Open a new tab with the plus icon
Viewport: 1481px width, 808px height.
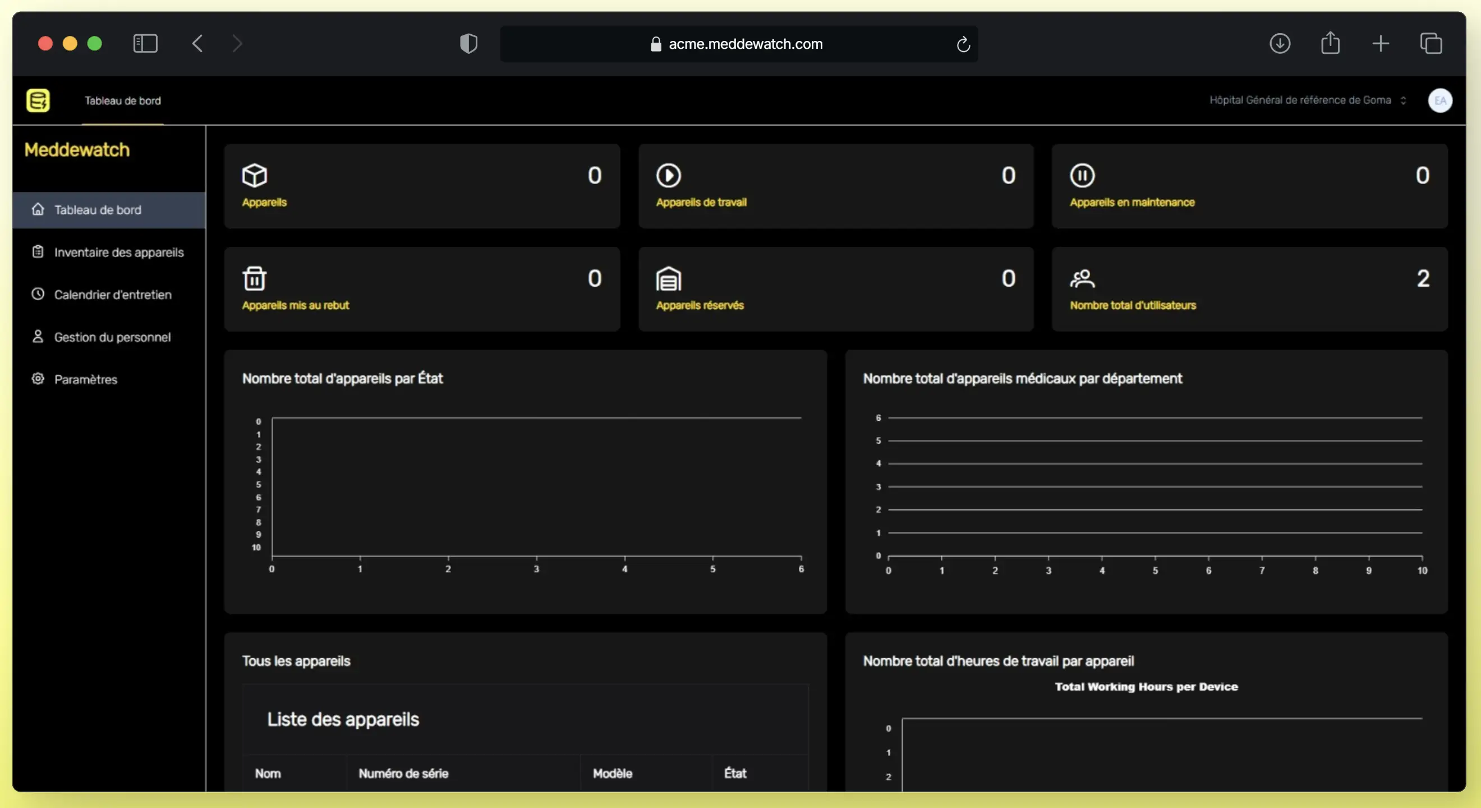pyautogui.click(x=1381, y=43)
